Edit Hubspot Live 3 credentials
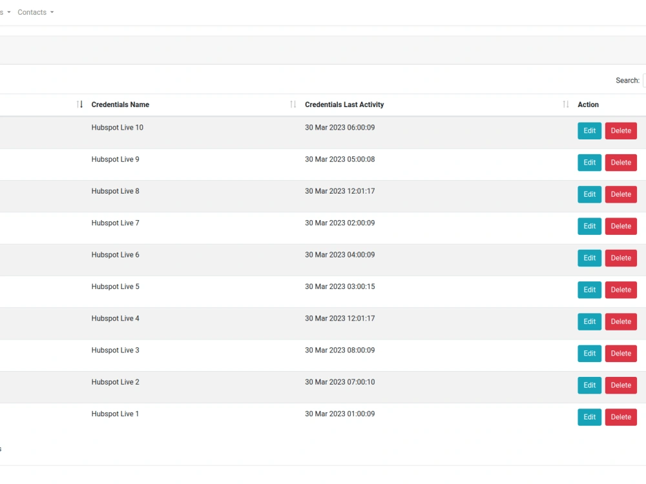This screenshot has height=484, width=646. click(590, 354)
